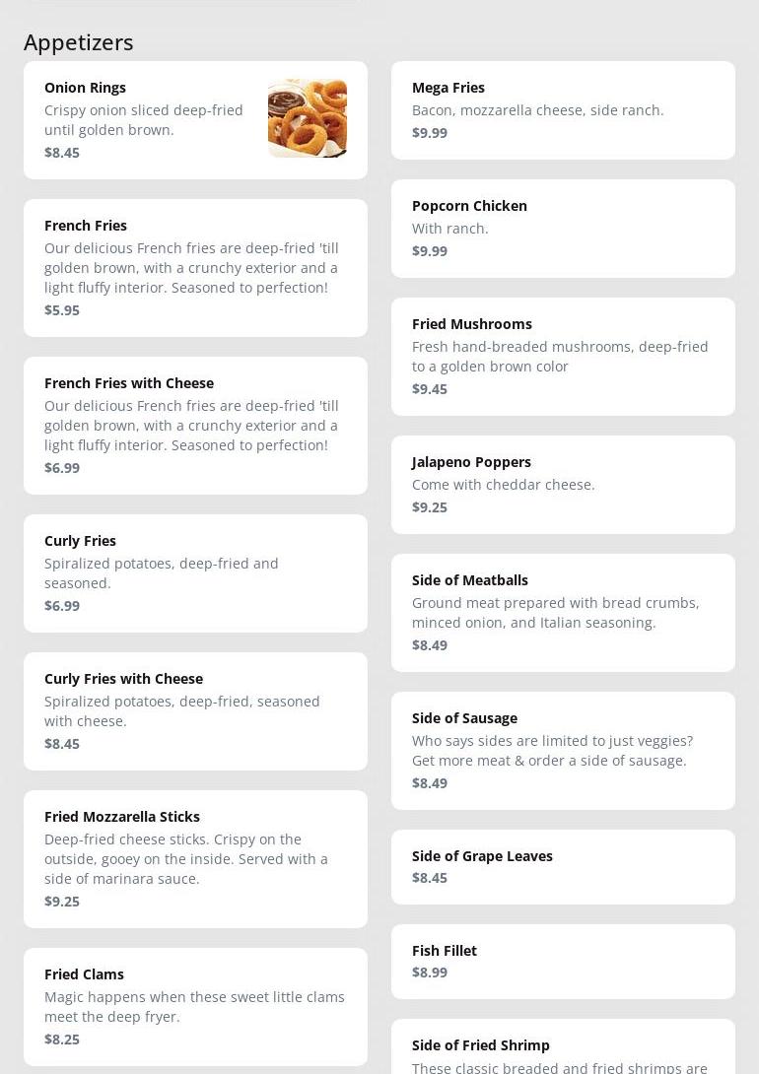The width and height of the screenshot is (759, 1074).
Task: Select the Onion Rings menu item
Action: point(195,120)
